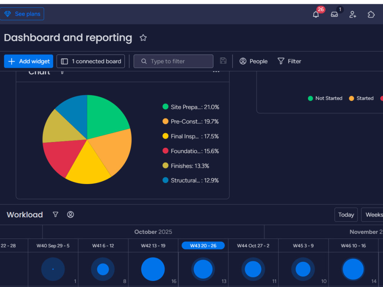Viewport: 383px width, 287px height.
Task: Select week W44 Oct 27 - 2
Action: [x=253, y=246]
